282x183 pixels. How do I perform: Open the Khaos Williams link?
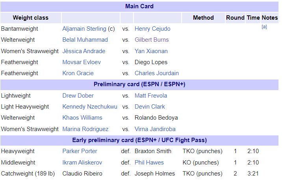(x=82, y=118)
